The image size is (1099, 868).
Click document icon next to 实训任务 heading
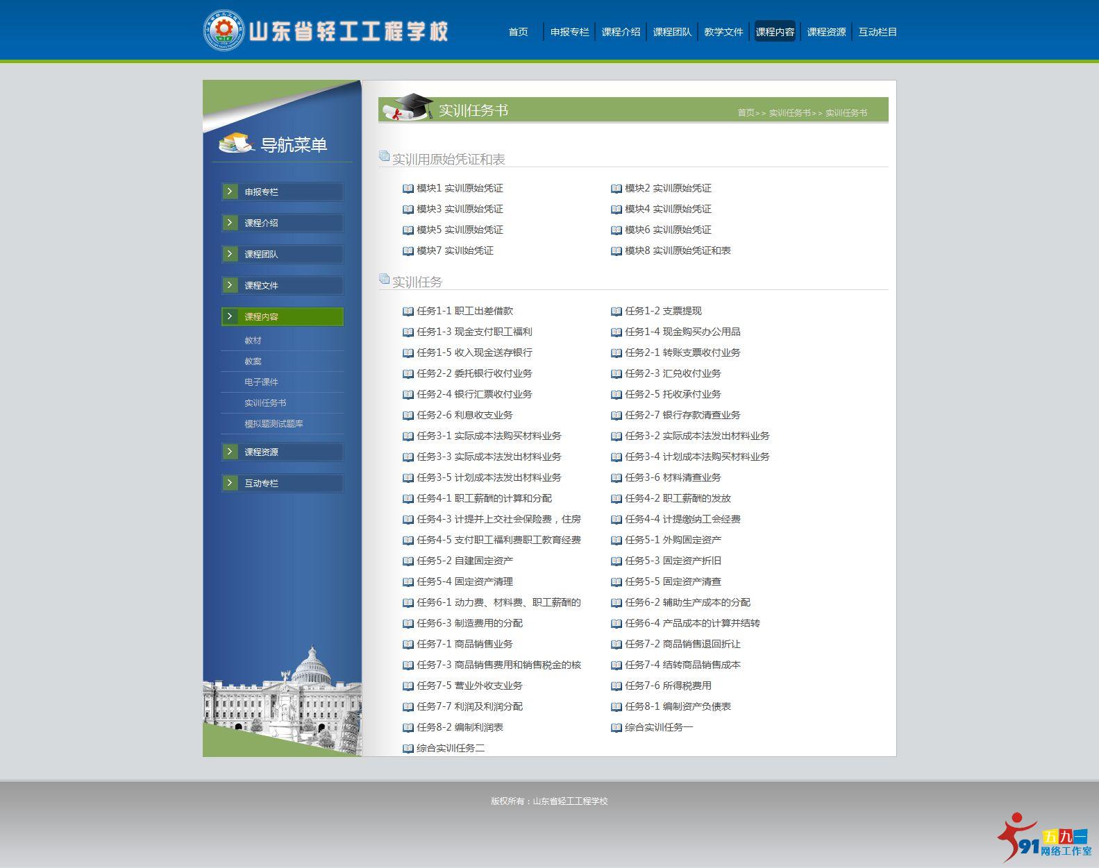tap(385, 280)
